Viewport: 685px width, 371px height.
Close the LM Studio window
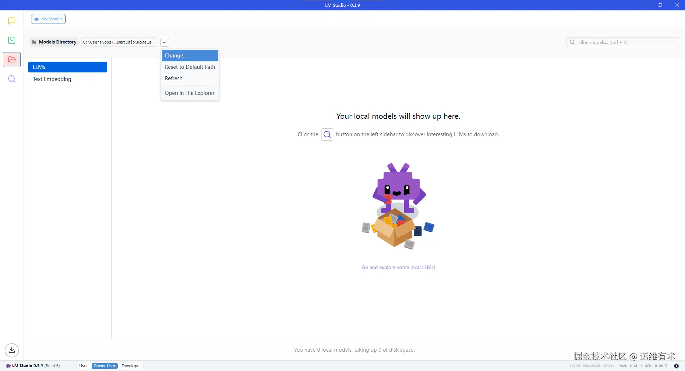[x=677, y=5]
